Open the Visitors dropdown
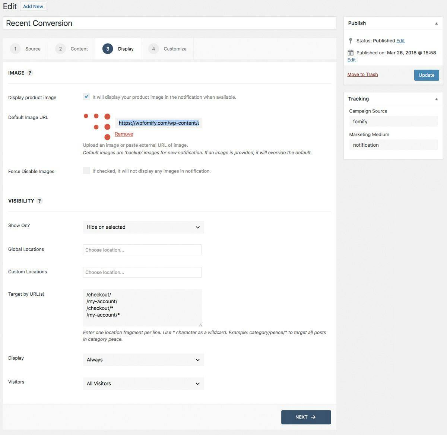The width and height of the screenshot is (447, 435). click(143, 384)
